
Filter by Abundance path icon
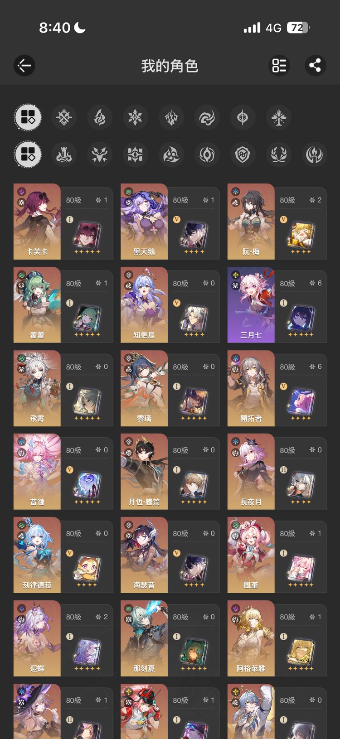278,154
